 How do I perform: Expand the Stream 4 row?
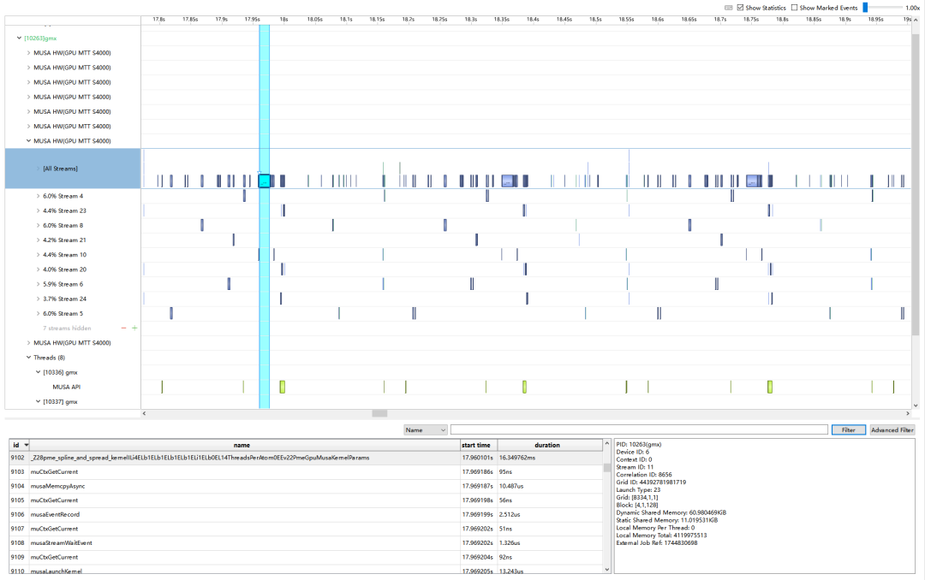click(38, 196)
